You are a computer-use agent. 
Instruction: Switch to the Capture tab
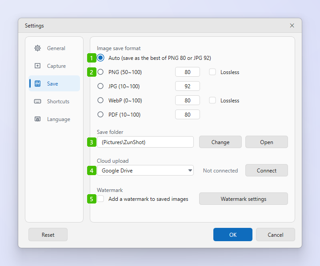click(x=54, y=66)
